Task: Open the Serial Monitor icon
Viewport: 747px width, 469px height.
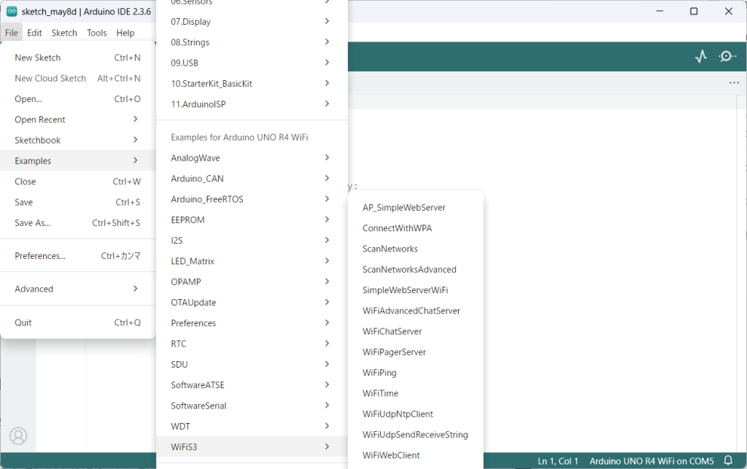Action: (x=727, y=56)
